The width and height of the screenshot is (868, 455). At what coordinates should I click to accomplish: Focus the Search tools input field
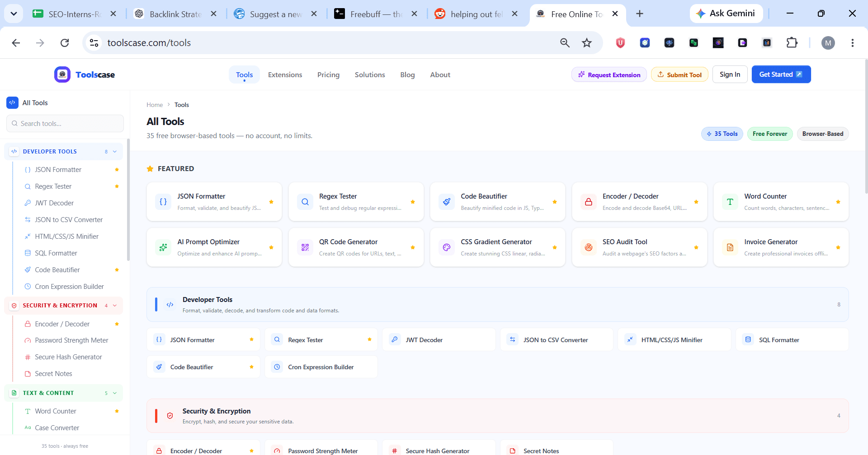coord(65,124)
